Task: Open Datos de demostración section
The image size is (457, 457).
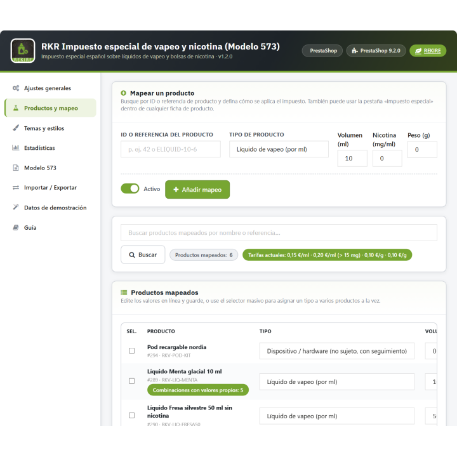Action: (51, 207)
